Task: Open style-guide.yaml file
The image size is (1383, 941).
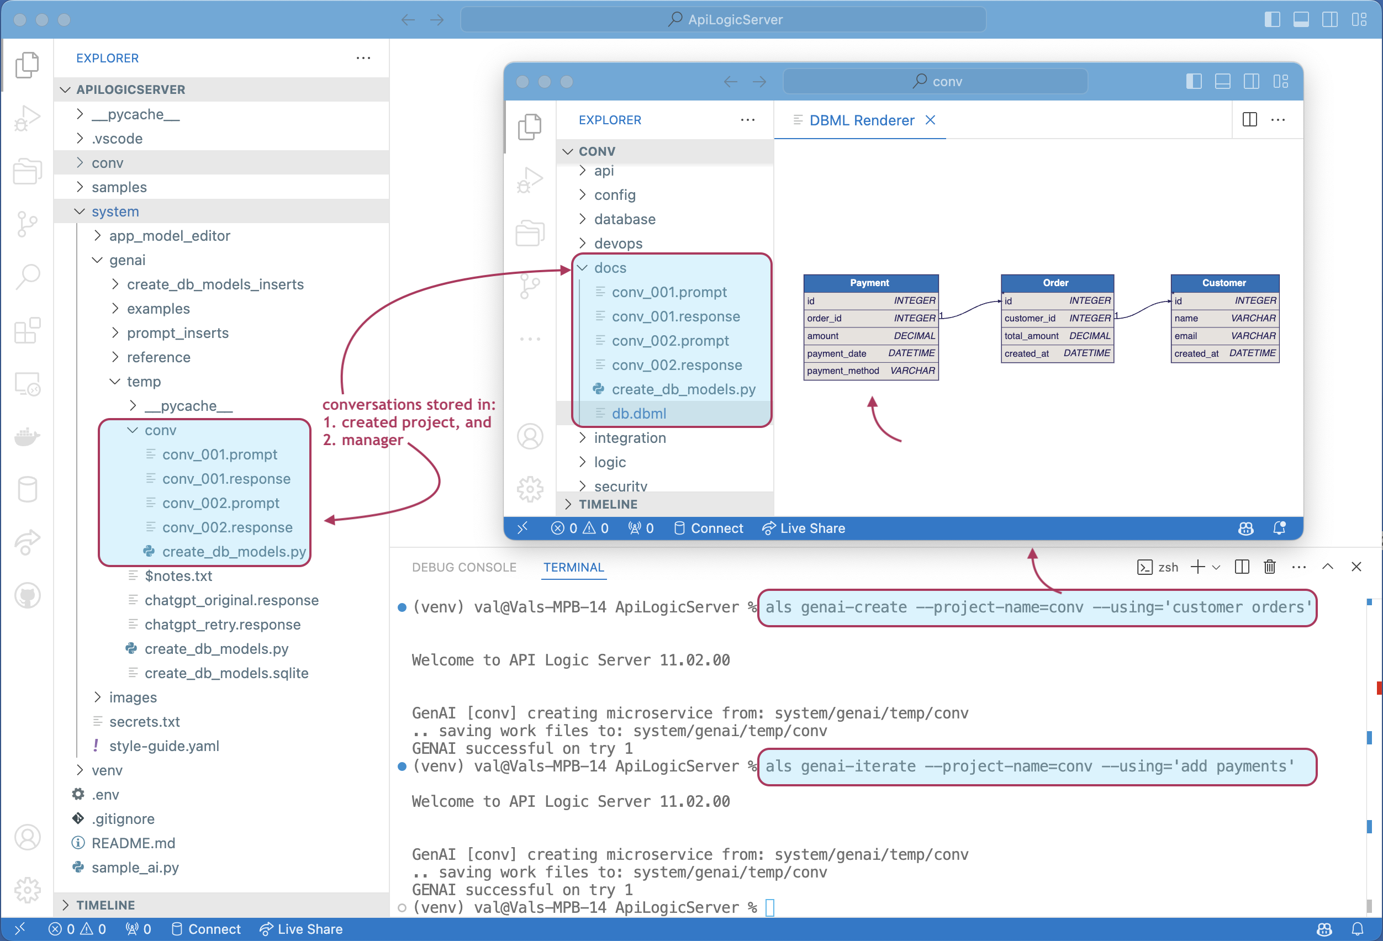Action: coord(221,746)
